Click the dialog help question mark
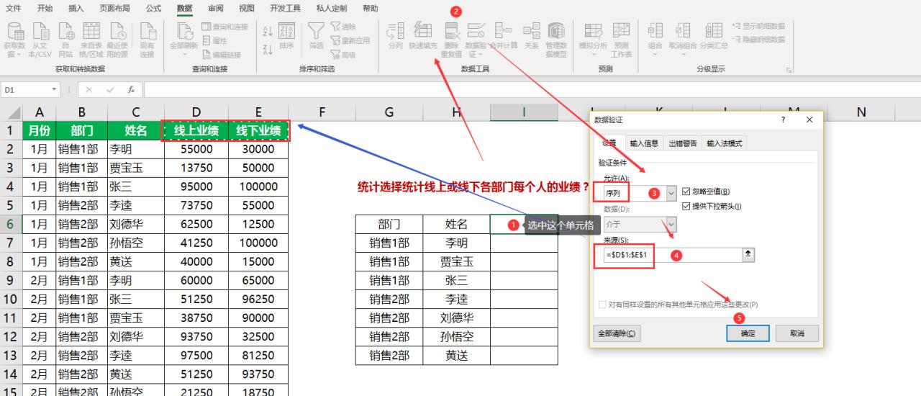 tap(783, 120)
